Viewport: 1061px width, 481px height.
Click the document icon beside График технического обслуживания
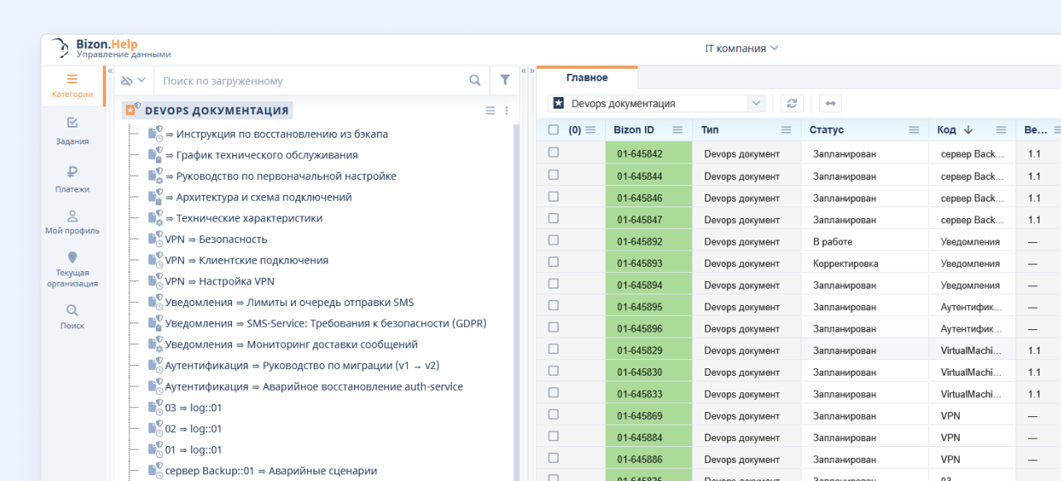point(155,154)
